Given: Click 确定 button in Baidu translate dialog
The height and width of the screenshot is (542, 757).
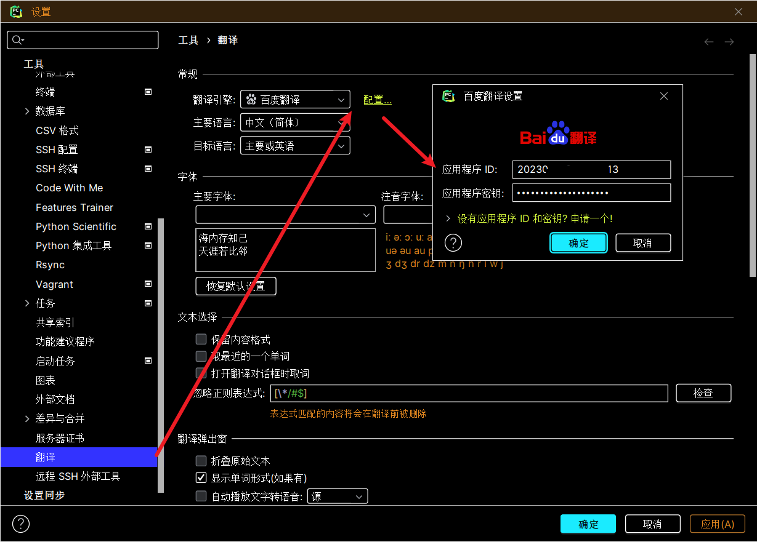Looking at the screenshot, I should [578, 243].
